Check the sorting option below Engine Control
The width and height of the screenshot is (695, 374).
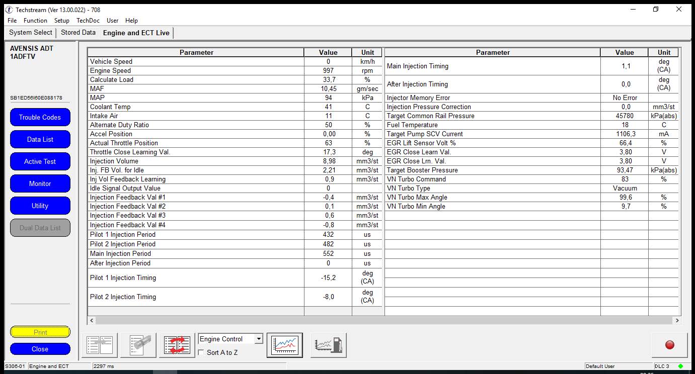(201, 352)
